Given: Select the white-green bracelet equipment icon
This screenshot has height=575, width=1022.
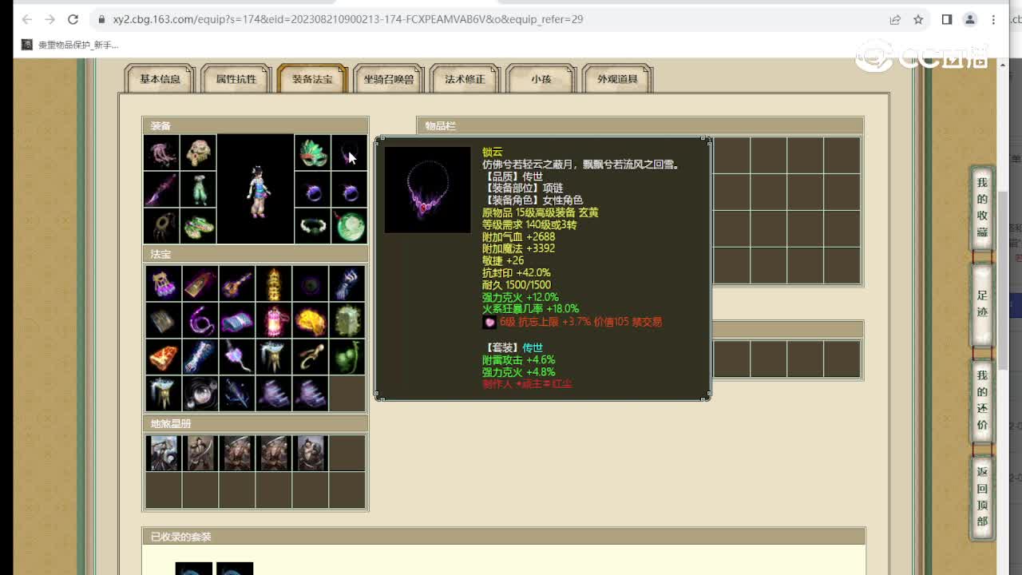Looking at the screenshot, I should coord(312,226).
